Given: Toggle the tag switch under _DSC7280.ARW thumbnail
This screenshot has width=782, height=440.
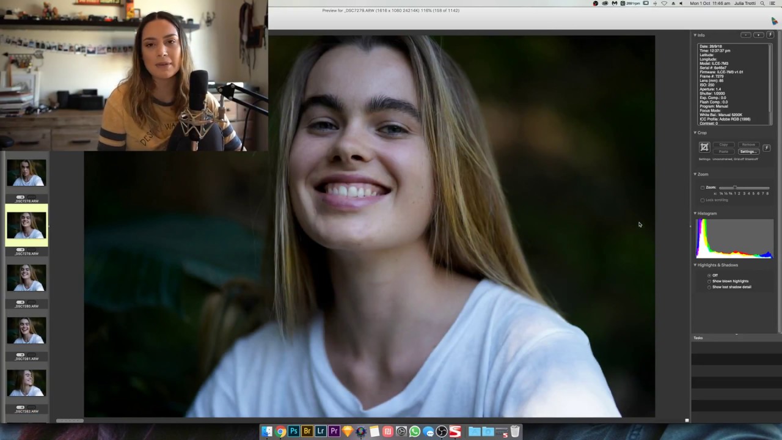Looking at the screenshot, I should point(21,302).
